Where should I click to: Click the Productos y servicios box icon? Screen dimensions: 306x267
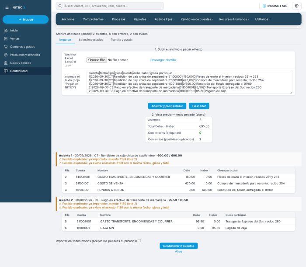(x=6, y=55)
